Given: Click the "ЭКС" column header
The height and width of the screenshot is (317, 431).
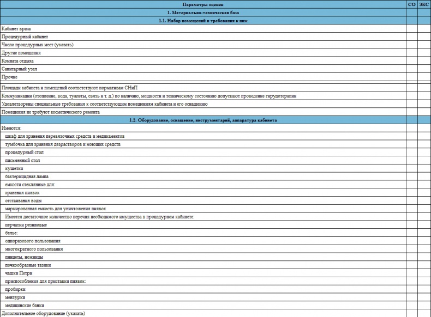Looking at the screenshot, I should click(x=424, y=4).
